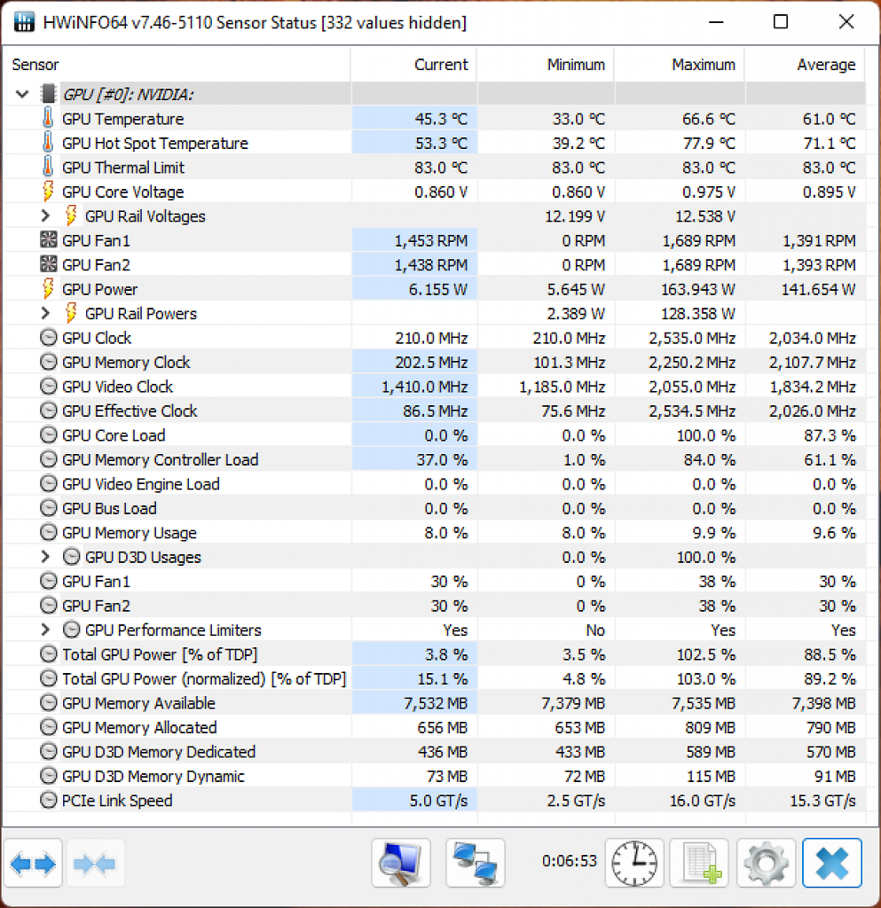Click the GPU Hot Spot Temperature thermometer icon
This screenshot has height=908, width=881.
48,143
